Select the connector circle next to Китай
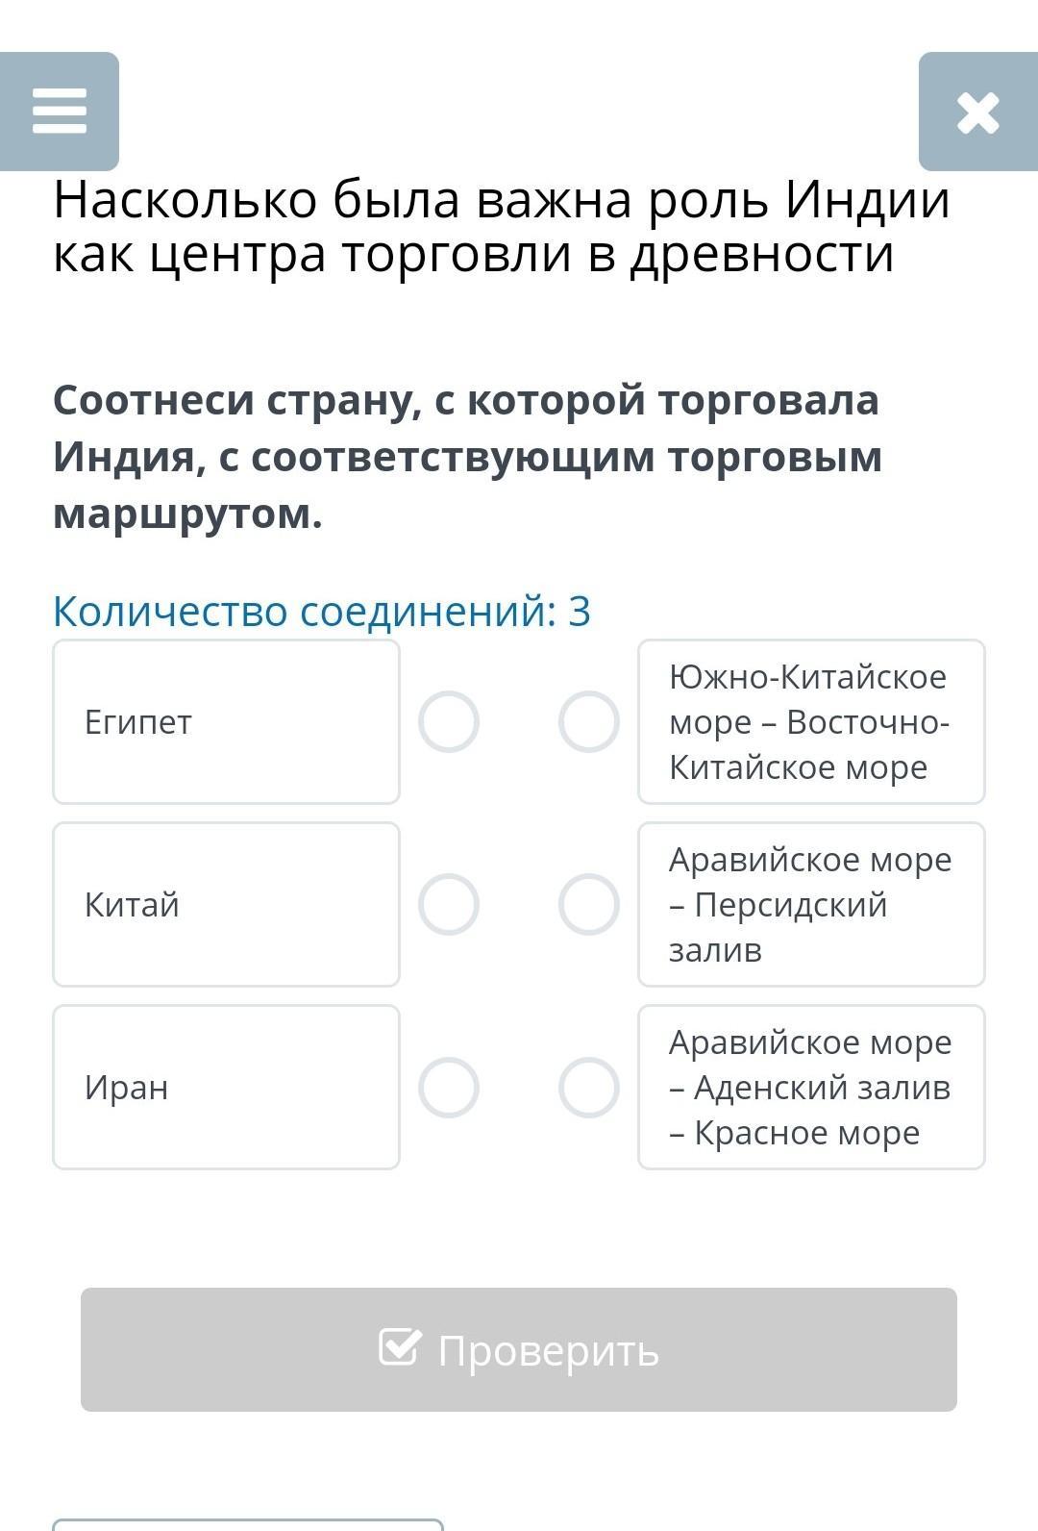1038x1531 pixels. [449, 904]
